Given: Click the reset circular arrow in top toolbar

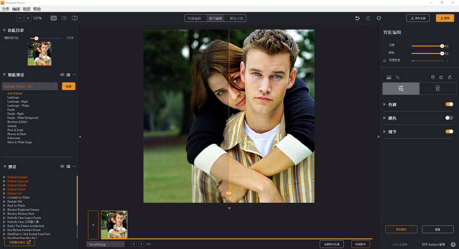Looking at the screenshot, I should click(379, 18).
